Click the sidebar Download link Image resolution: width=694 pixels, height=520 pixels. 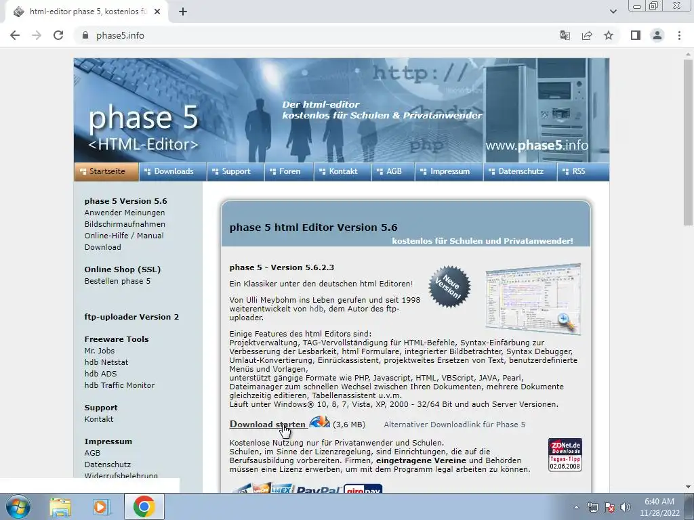[x=103, y=247]
